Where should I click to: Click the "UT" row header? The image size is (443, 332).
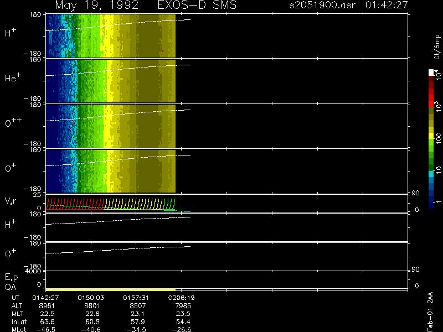tap(16, 298)
